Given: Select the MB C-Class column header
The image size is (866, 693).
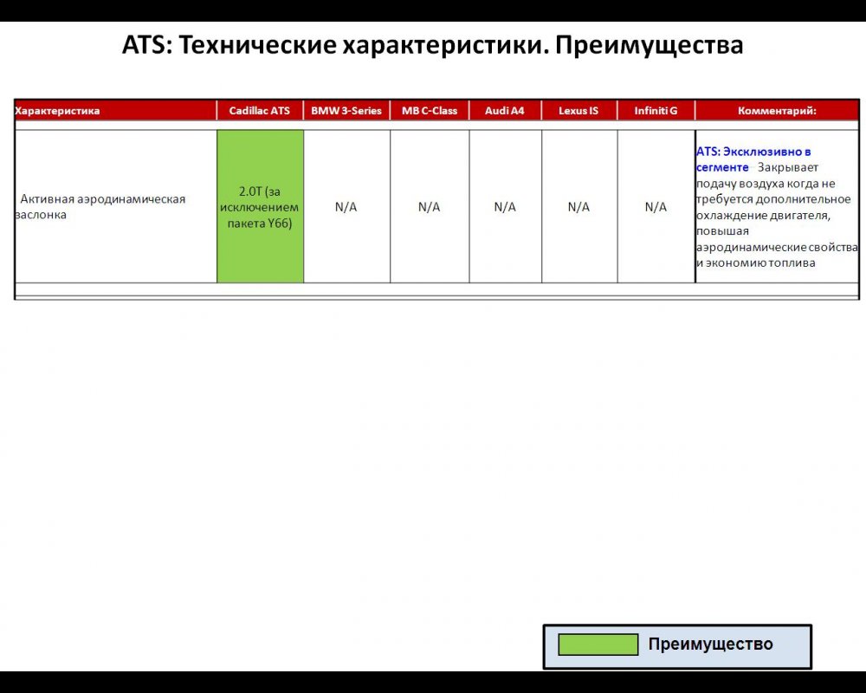Looking at the screenshot, I should (x=430, y=110).
